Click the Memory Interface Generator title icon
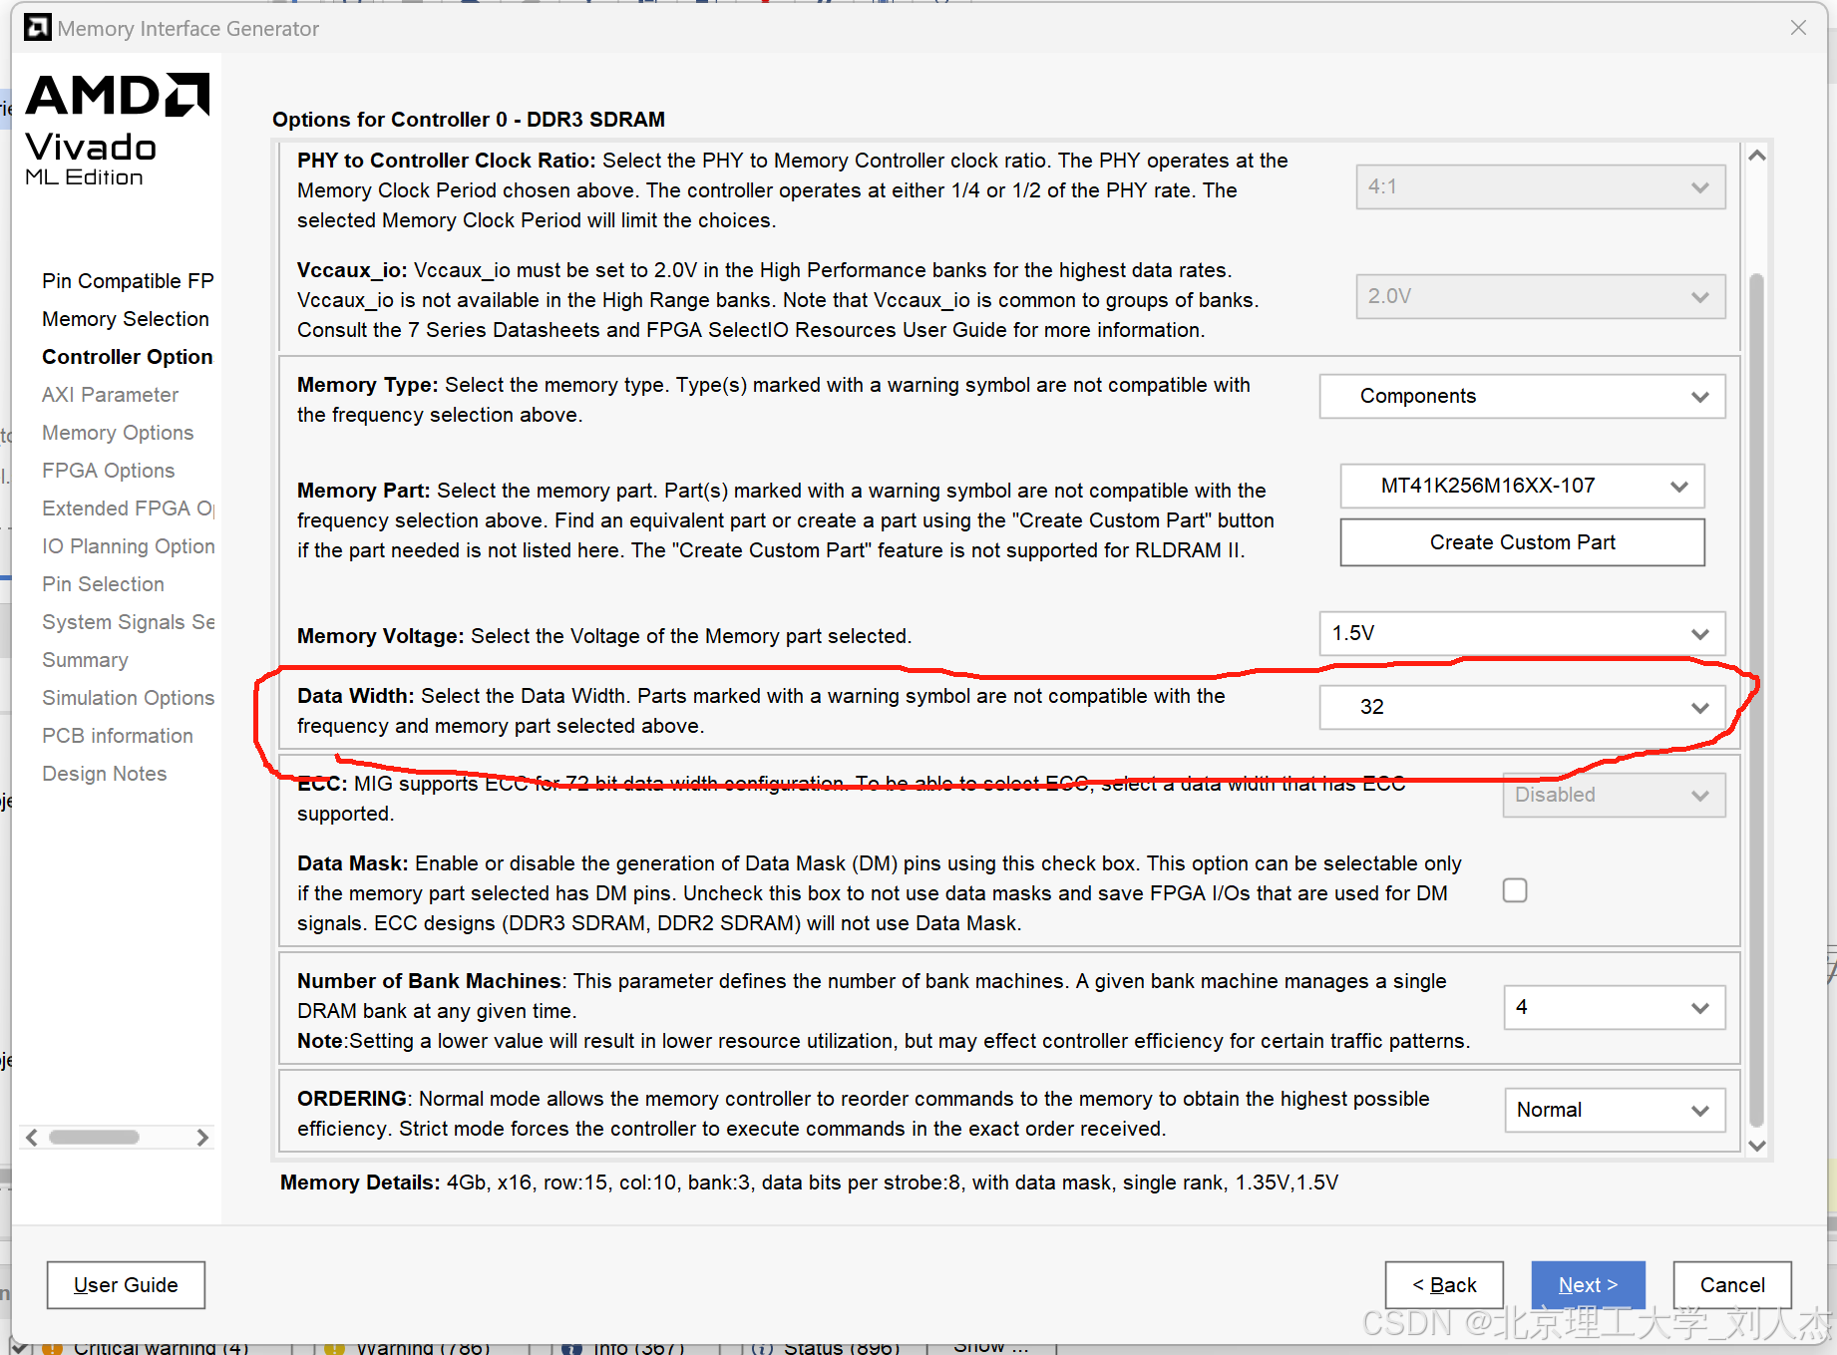 pos(38,27)
